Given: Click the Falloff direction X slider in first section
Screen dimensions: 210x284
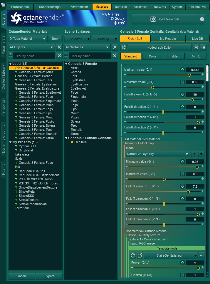Looking at the screenshot, I should coord(163,112).
